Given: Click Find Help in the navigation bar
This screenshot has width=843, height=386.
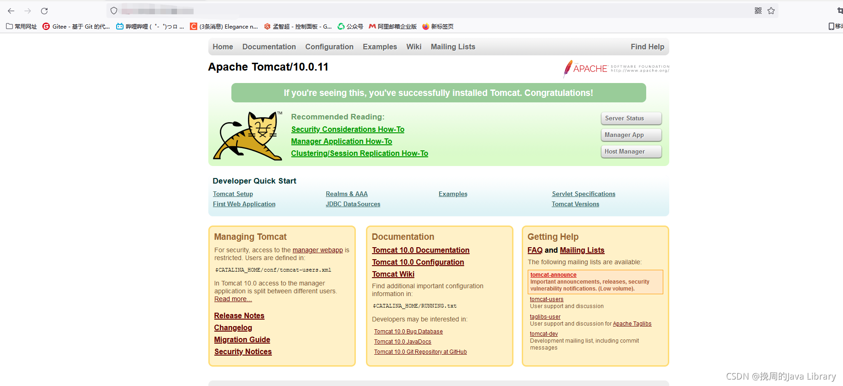Looking at the screenshot, I should [x=648, y=47].
